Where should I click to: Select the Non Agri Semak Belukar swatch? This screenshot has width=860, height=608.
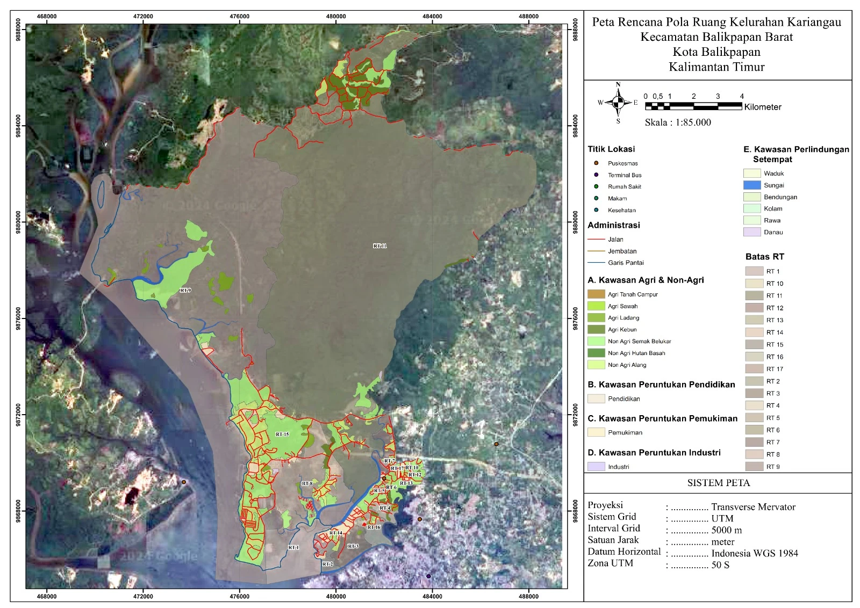(x=596, y=341)
